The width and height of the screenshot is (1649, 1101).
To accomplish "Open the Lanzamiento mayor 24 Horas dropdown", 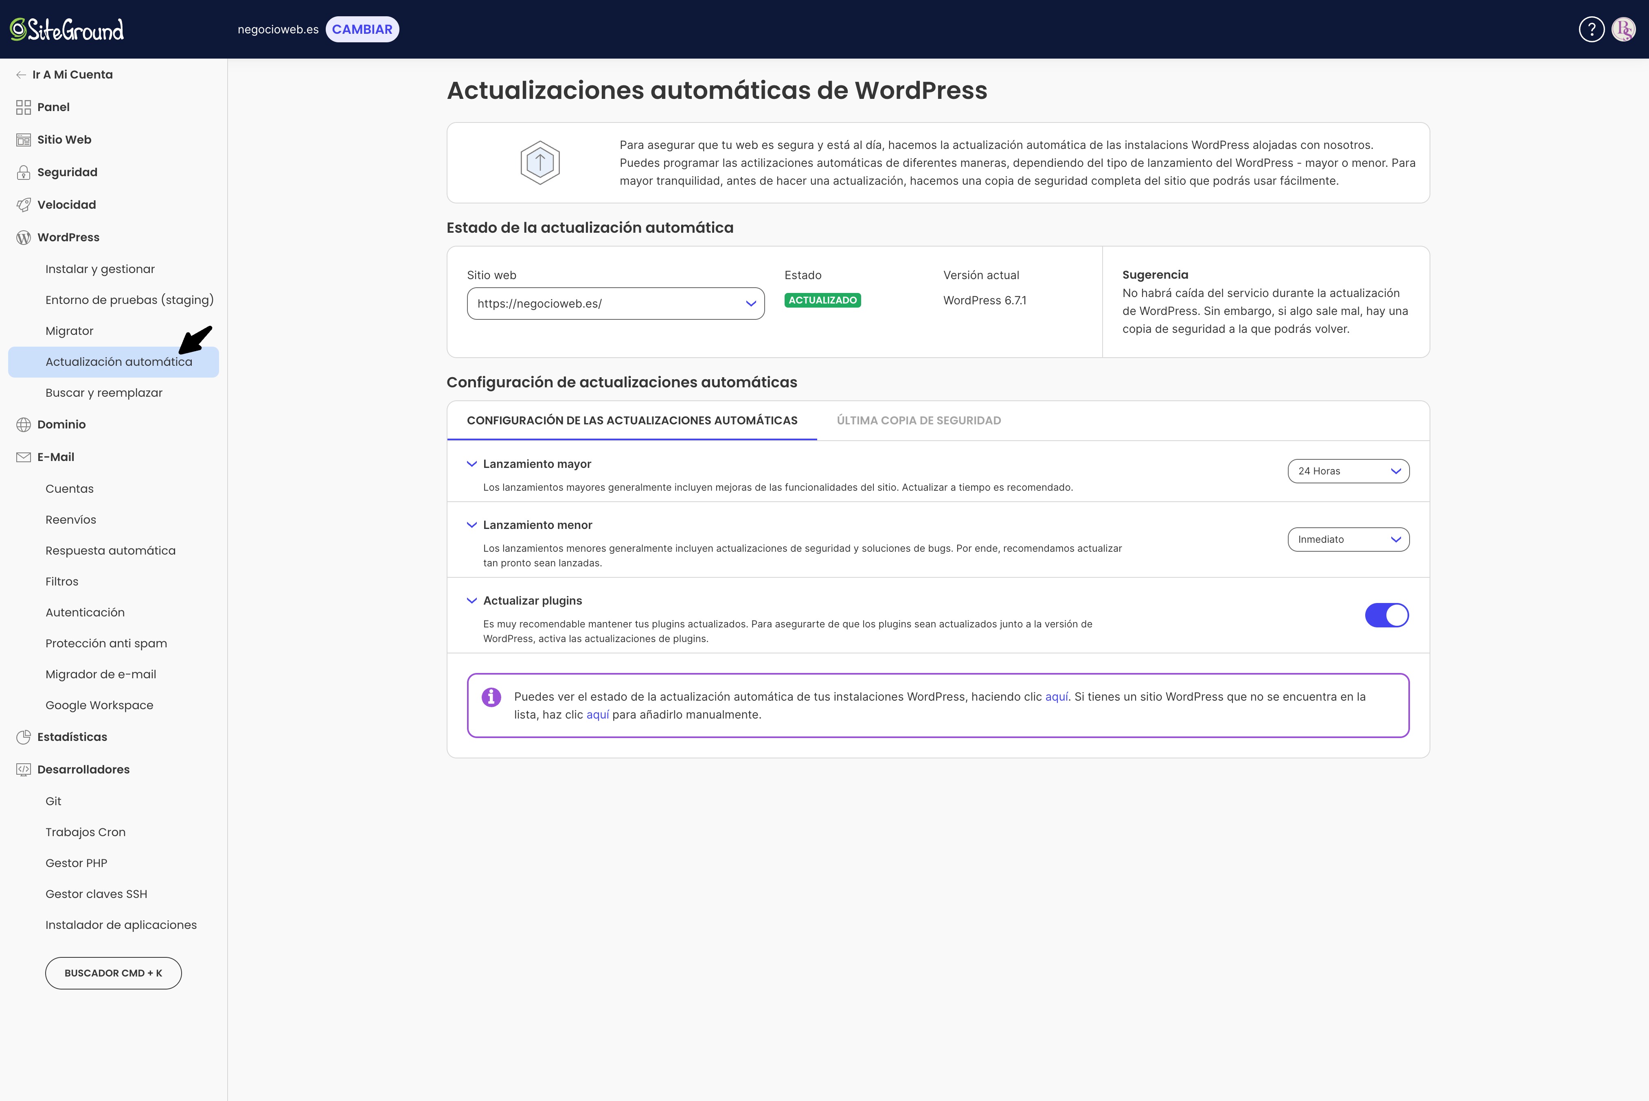I will tap(1348, 471).
